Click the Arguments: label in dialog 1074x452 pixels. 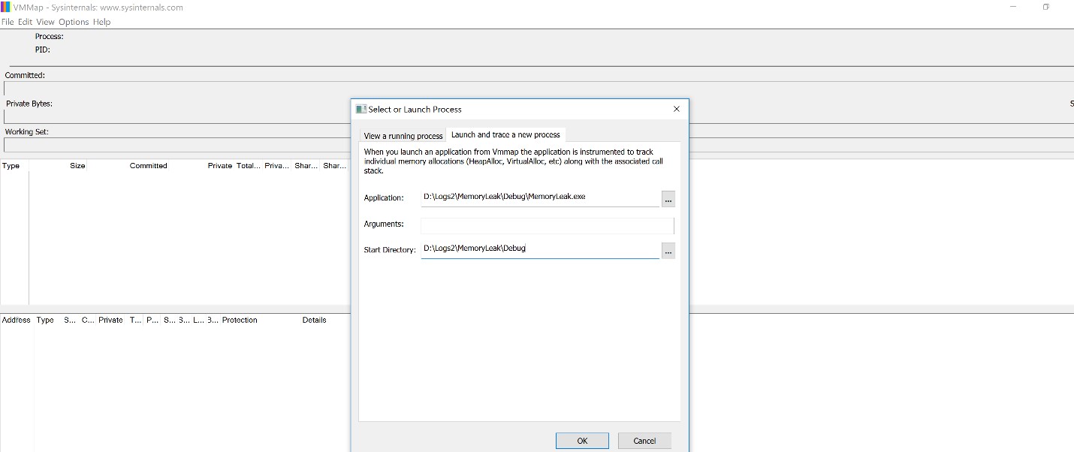tap(384, 224)
